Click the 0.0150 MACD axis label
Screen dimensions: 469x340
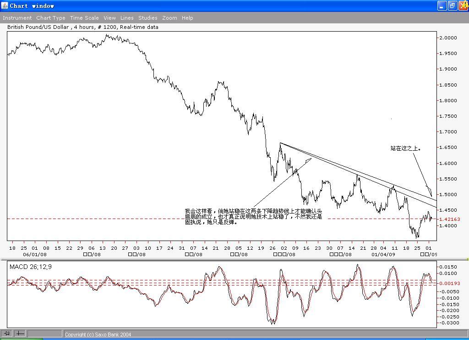point(448,267)
